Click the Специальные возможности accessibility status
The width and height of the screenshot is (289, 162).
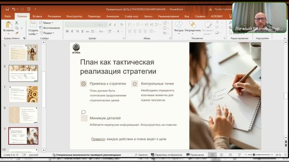tap(87, 155)
